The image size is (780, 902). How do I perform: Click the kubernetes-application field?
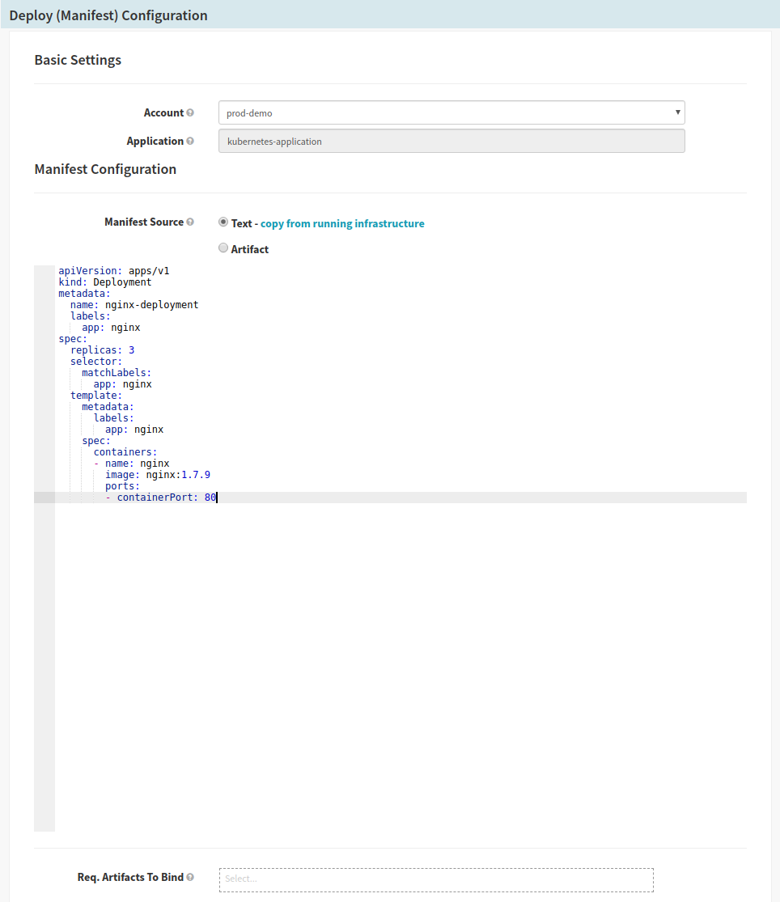(451, 141)
